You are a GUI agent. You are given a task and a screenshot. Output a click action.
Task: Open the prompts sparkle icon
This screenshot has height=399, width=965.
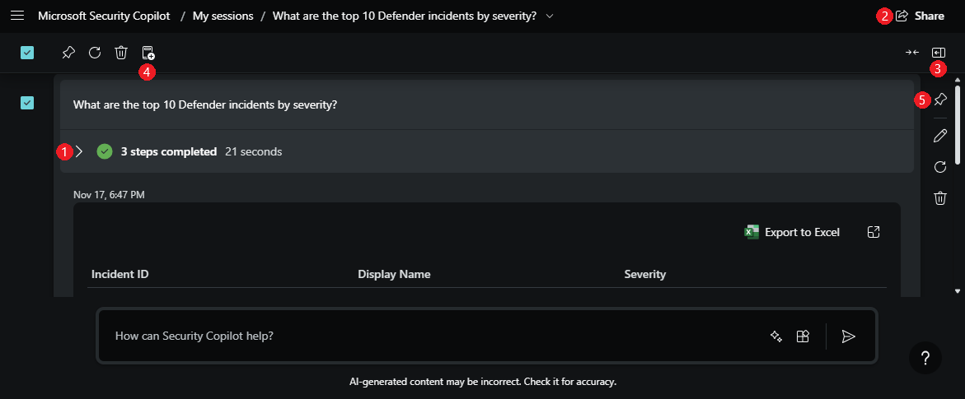[775, 336]
